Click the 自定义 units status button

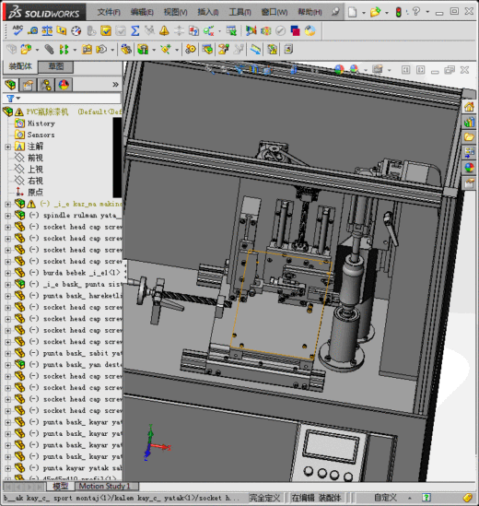click(385, 498)
